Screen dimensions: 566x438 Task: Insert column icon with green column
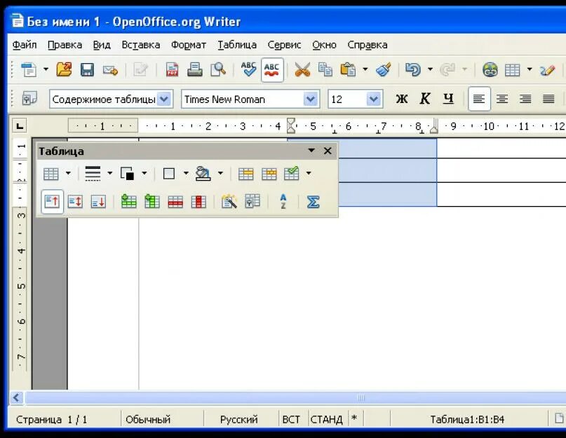tap(152, 201)
